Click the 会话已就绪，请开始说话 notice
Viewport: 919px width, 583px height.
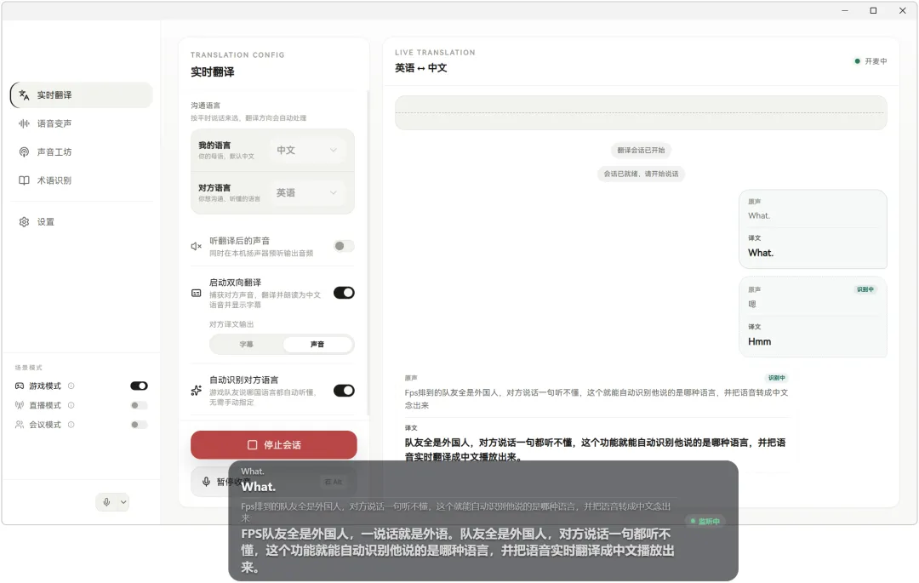pyautogui.click(x=641, y=174)
